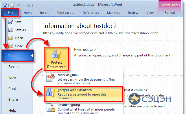Viewport: 186px width, 114px height.
Task: Click the testdoc2.docx document URL path
Action: tap(100, 33)
